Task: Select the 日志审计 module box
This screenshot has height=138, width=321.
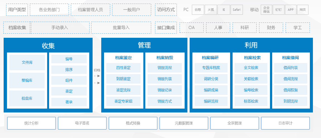Action: [285, 123]
